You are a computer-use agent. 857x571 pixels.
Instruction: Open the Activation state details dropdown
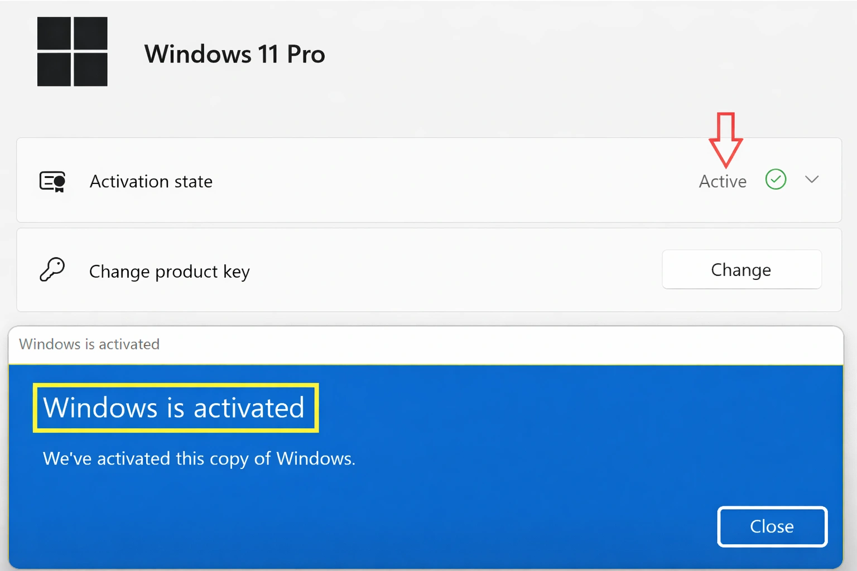click(812, 180)
